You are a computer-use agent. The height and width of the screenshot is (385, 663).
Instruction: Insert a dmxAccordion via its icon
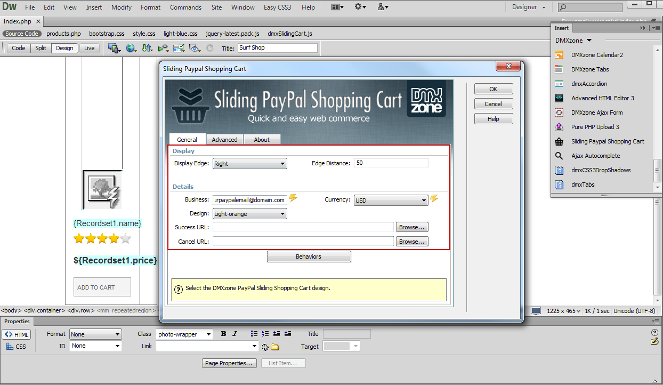(x=559, y=84)
